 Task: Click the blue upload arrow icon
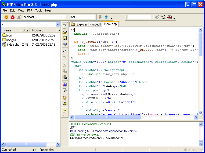106,17
